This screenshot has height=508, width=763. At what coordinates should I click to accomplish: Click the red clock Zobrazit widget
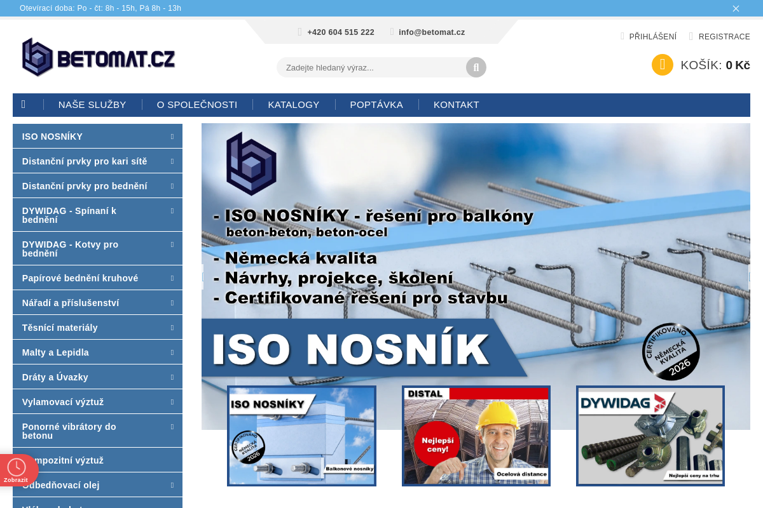[x=17, y=471]
